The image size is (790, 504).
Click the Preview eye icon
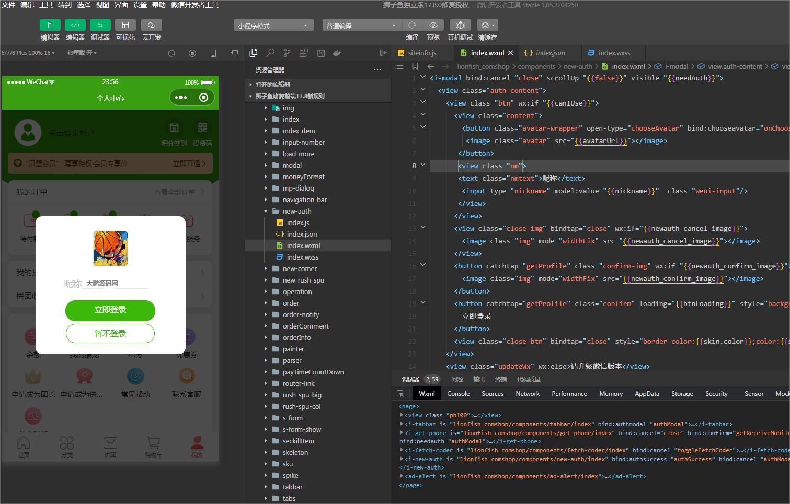click(433, 25)
